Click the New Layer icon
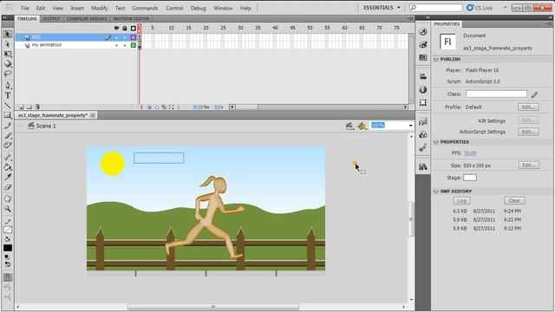555x312 pixels. (x=21, y=107)
